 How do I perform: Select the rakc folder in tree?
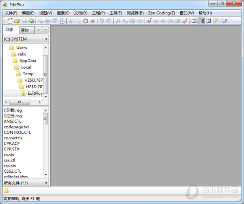point(22,54)
